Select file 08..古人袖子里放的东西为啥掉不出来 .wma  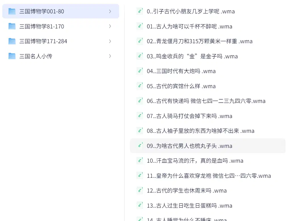pos(201,131)
